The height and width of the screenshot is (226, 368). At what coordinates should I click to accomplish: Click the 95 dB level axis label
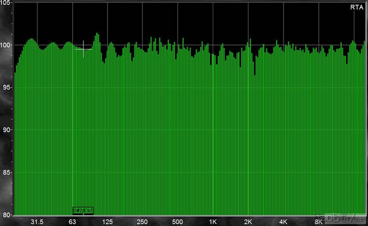(6, 87)
